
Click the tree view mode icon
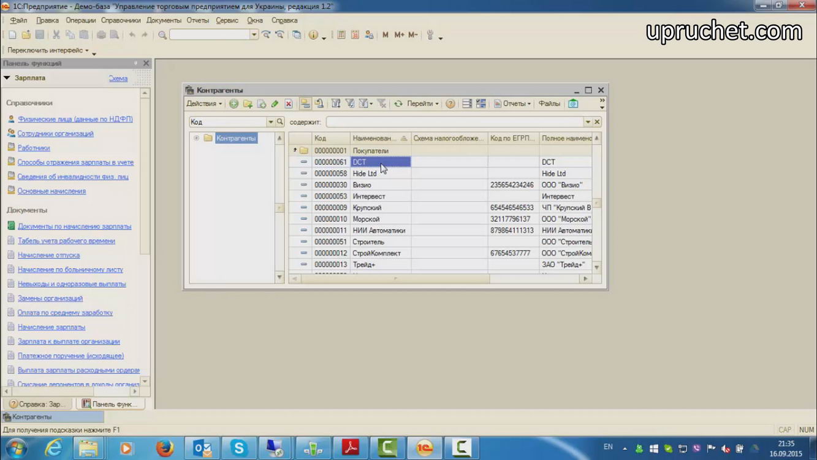pyautogui.click(x=481, y=104)
